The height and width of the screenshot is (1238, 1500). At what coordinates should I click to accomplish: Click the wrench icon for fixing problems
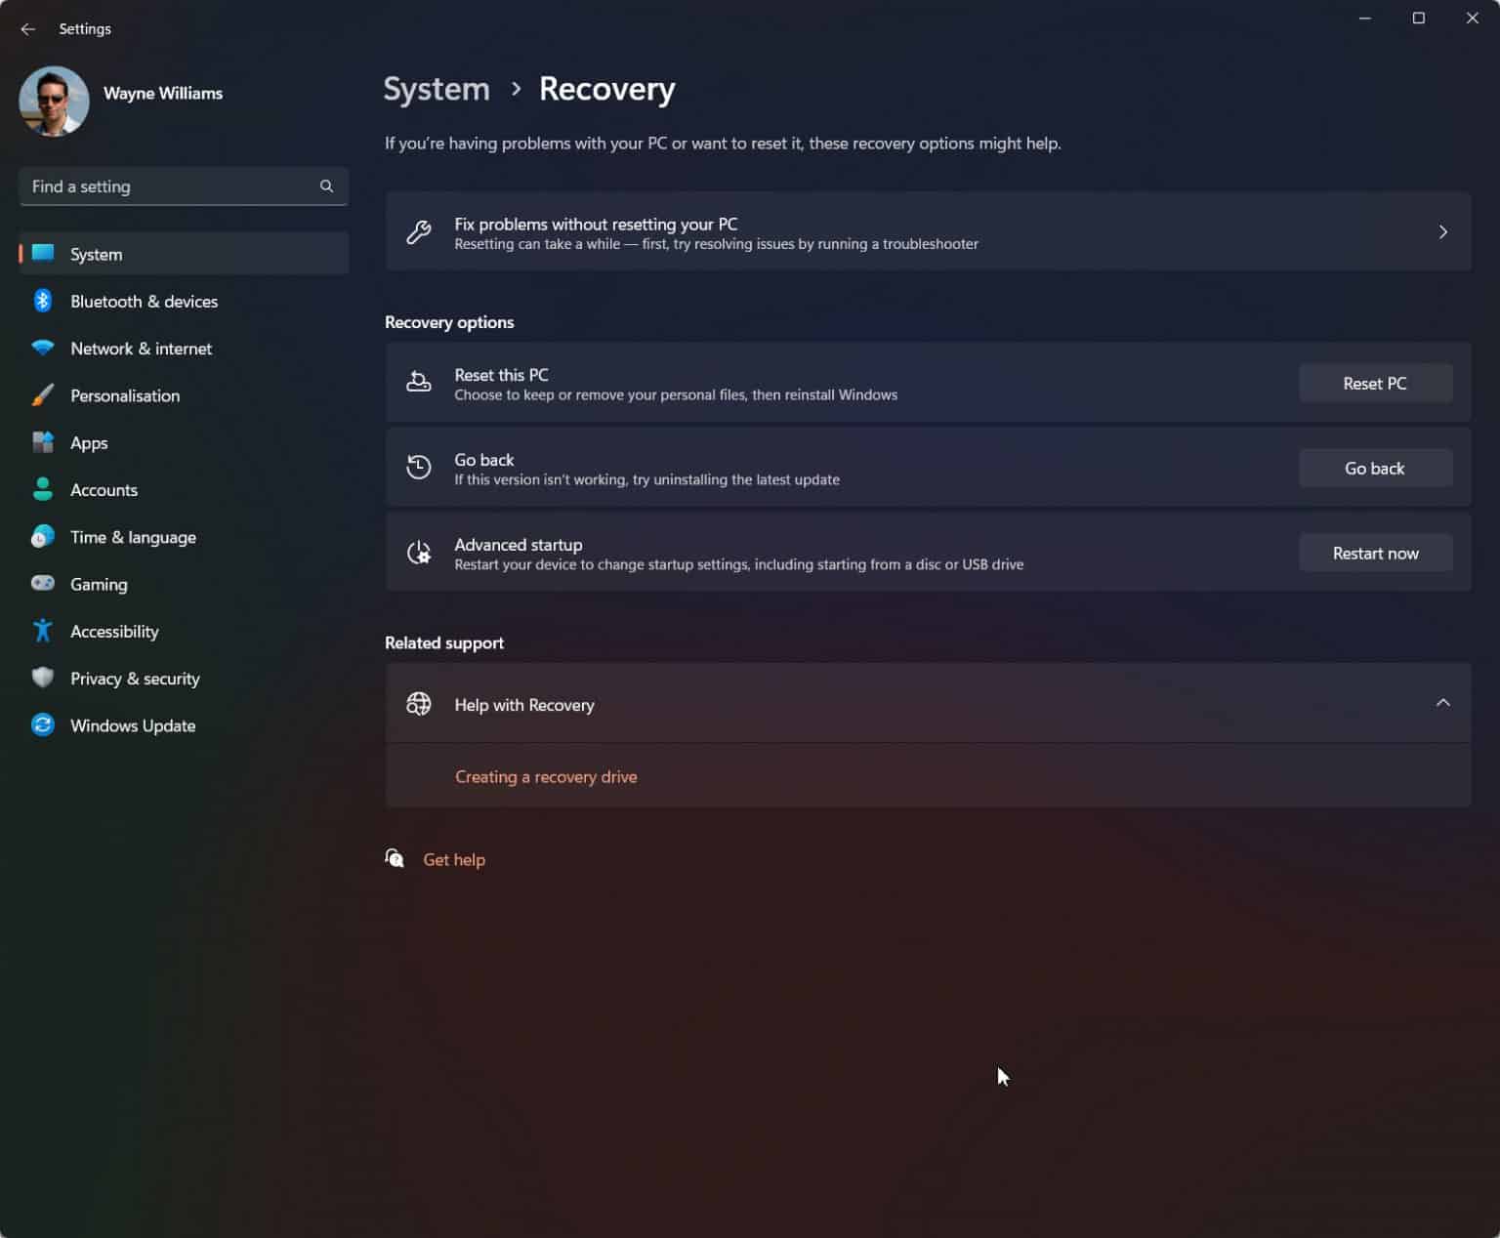419,231
